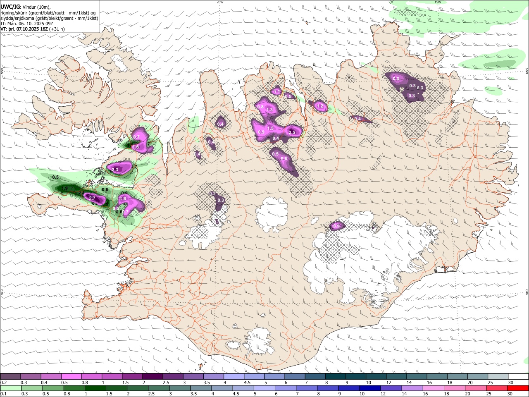This screenshot has height=397, width=529.
Task: Click the pale green 0.1 rain legend swatch
Action: point(10,388)
